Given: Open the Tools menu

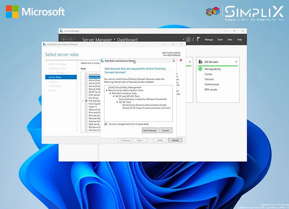Looking at the screenshot, I should click(x=220, y=39).
